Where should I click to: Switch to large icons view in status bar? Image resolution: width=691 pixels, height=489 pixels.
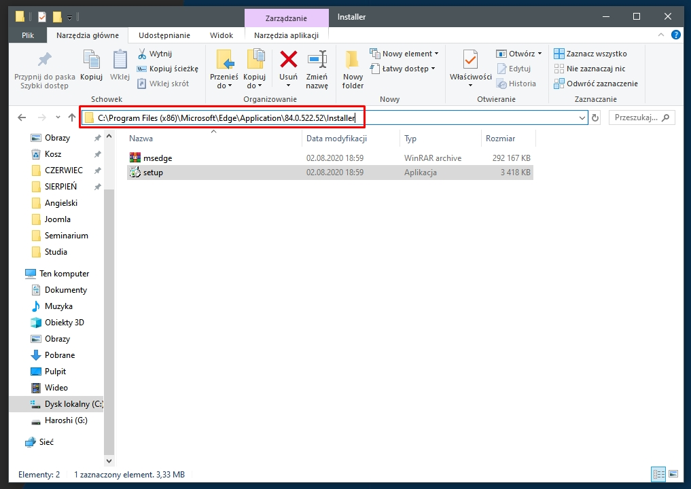point(674,474)
